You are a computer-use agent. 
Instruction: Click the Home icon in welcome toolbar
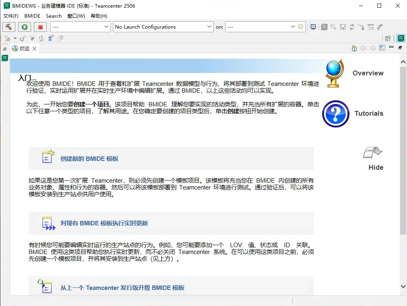click(354, 48)
